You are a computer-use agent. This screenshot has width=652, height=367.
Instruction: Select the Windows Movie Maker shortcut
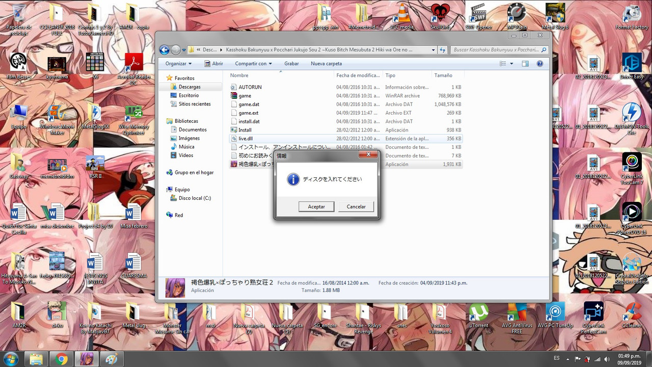tap(57, 119)
